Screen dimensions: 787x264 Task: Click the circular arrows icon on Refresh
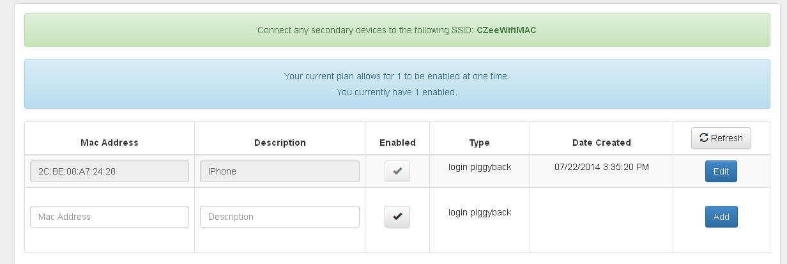click(704, 138)
